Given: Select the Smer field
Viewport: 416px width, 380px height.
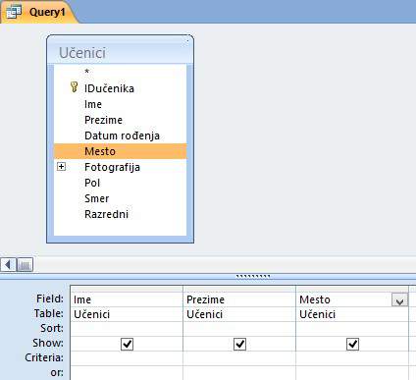Looking at the screenshot, I should point(120,198).
